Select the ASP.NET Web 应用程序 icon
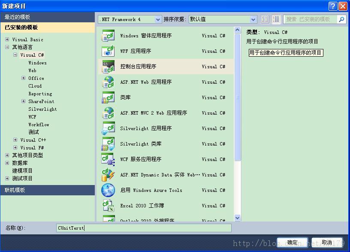This screenshot has height=252, width=350. tap(108, 82)
